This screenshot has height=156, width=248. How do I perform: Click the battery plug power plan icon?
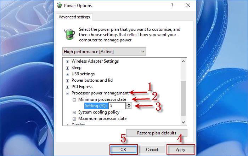click(x=69, y=34)
